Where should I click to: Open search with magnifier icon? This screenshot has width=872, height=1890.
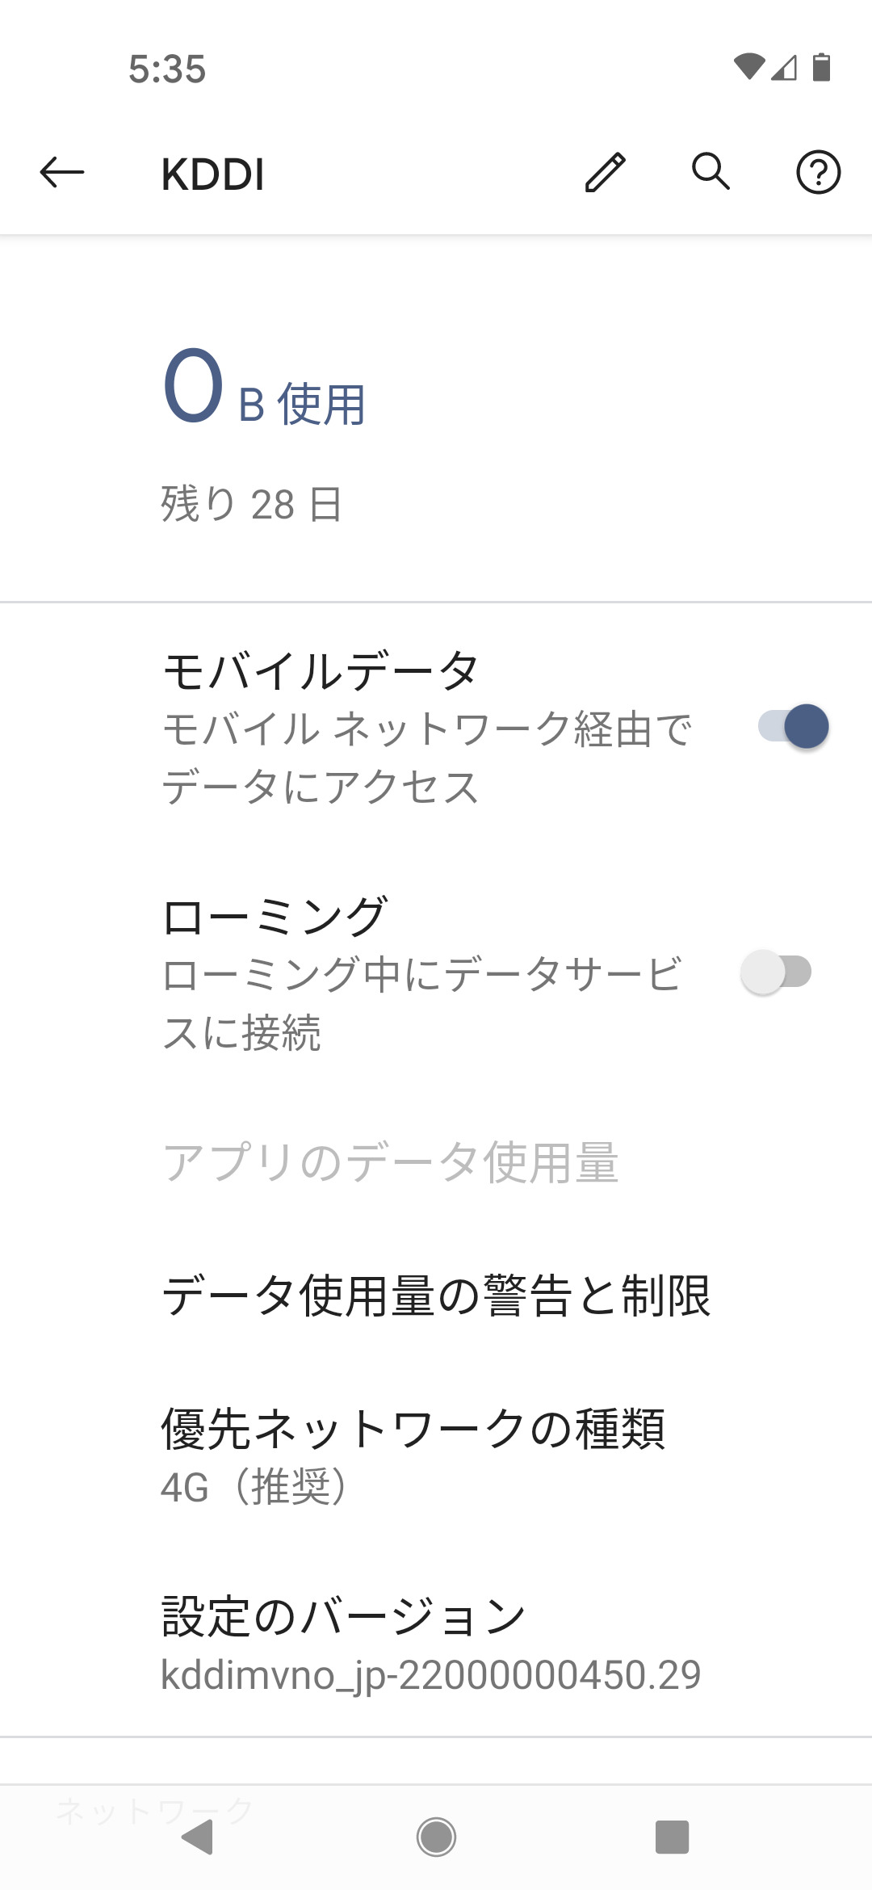[x=711, y=172]
